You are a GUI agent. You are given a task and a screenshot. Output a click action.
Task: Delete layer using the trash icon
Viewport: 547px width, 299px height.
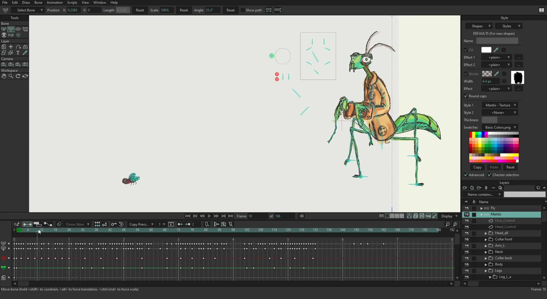coord(486,188)
